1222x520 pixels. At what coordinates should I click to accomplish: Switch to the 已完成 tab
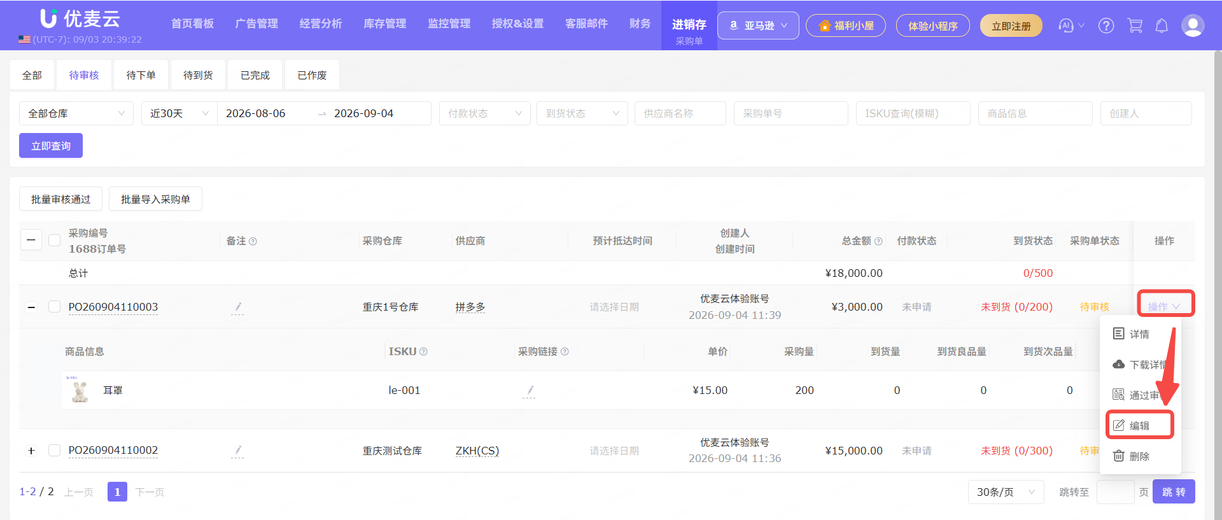255,75
